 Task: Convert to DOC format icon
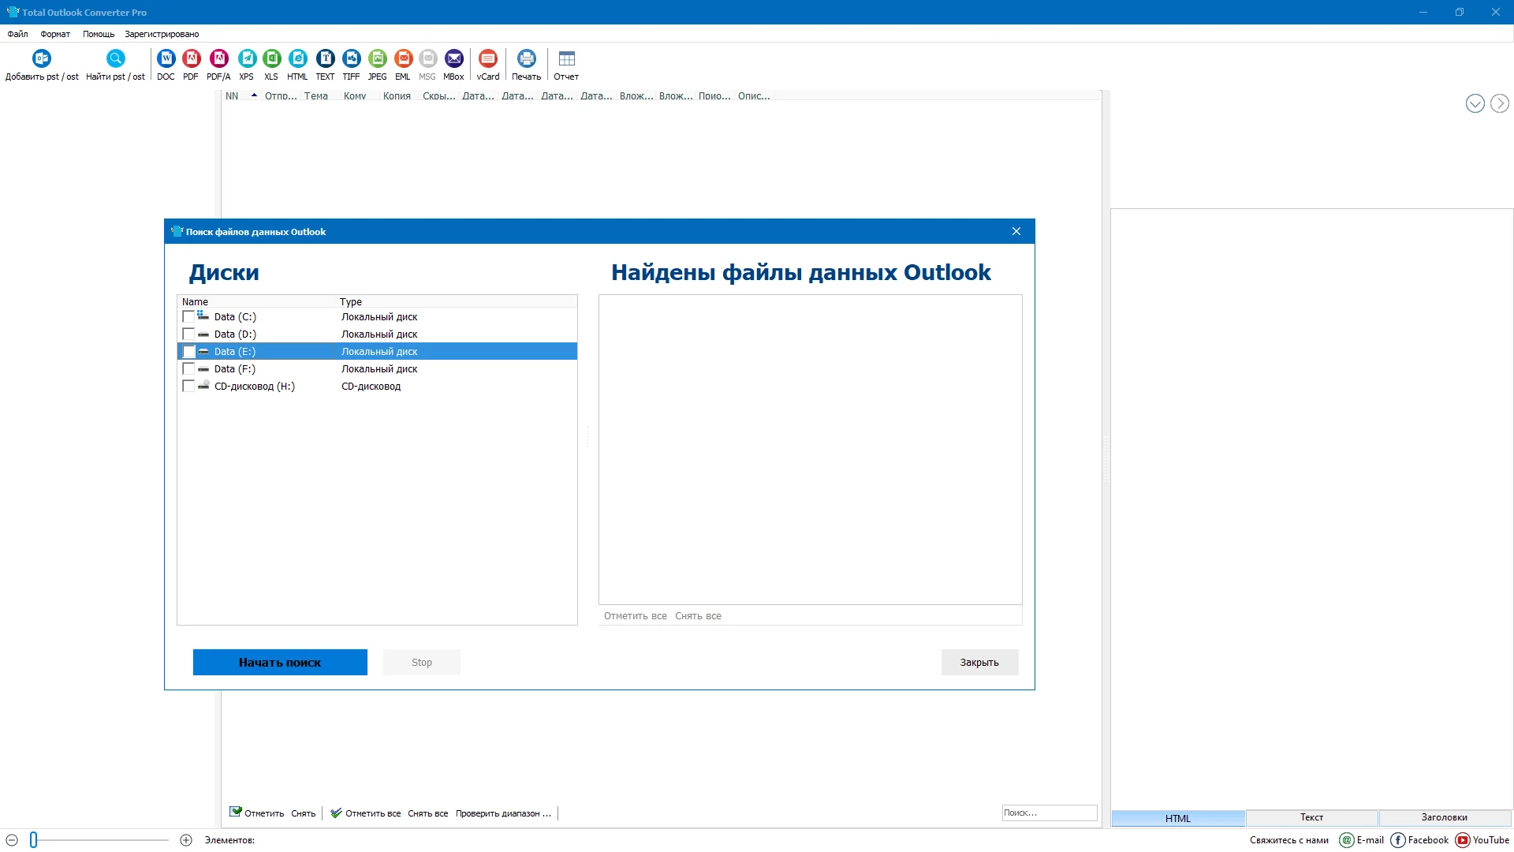pos(166,58)
